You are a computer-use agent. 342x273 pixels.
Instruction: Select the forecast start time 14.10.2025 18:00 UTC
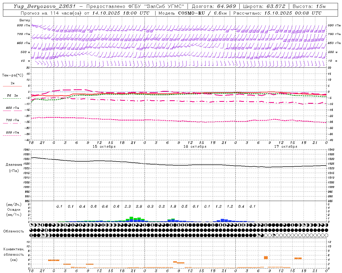coord(121,13)
